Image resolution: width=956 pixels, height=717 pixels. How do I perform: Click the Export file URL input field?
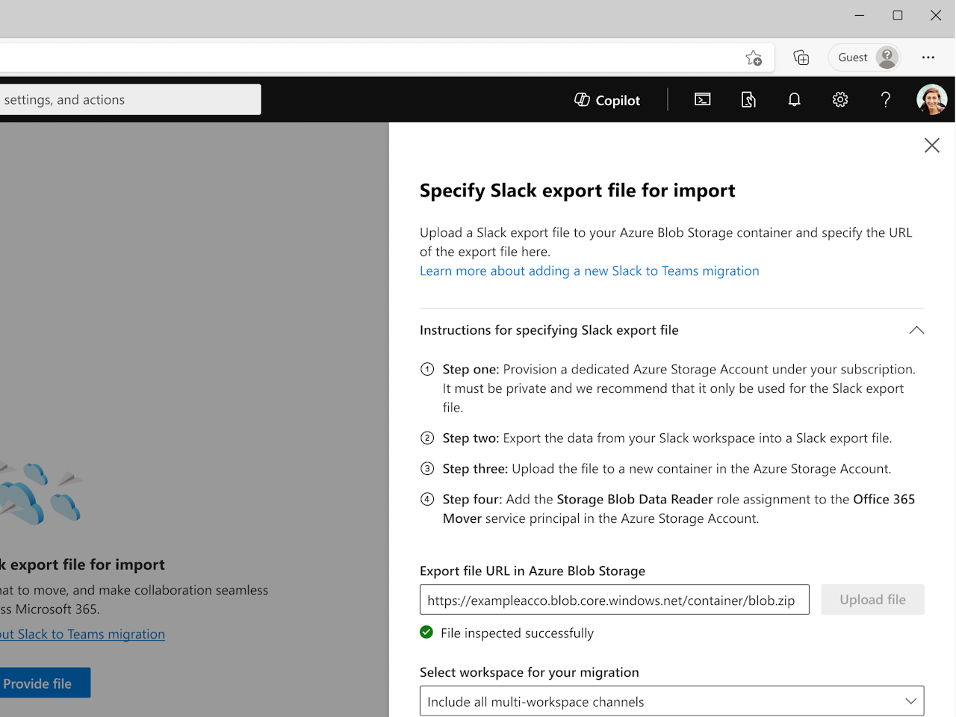pos(614,600)
